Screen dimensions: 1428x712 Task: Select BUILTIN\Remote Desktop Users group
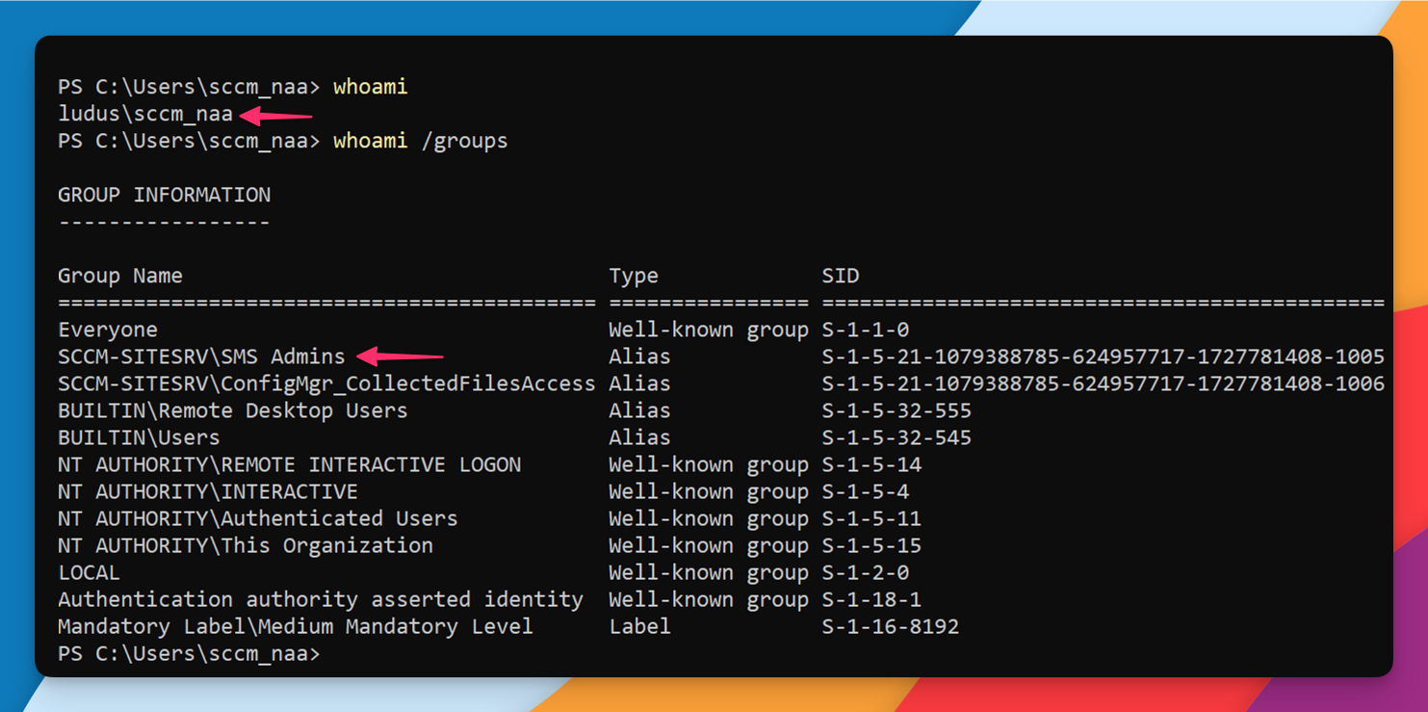[232, 409]
